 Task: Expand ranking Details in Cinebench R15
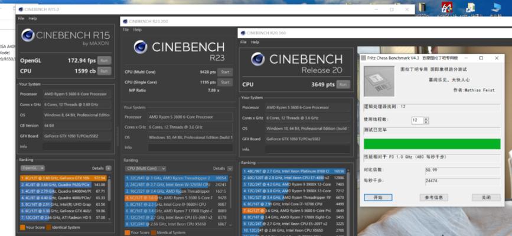pos(109,168)
